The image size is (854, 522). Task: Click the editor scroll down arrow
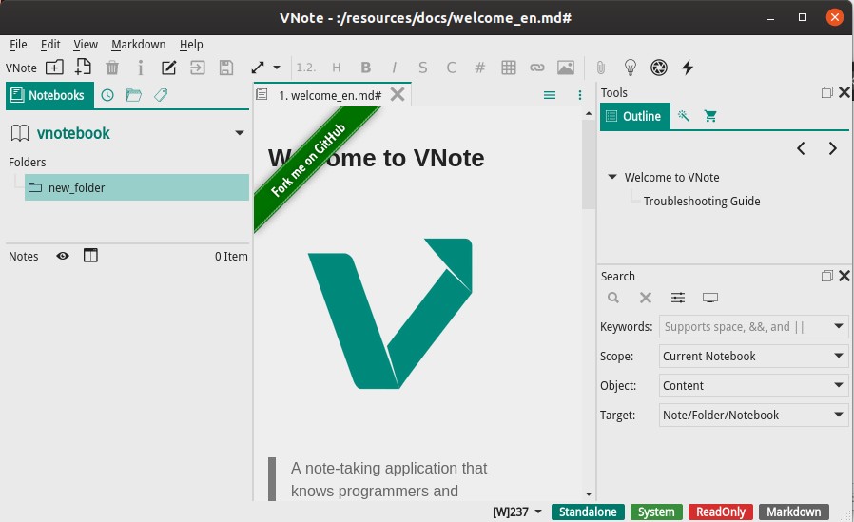click(589, 494)
